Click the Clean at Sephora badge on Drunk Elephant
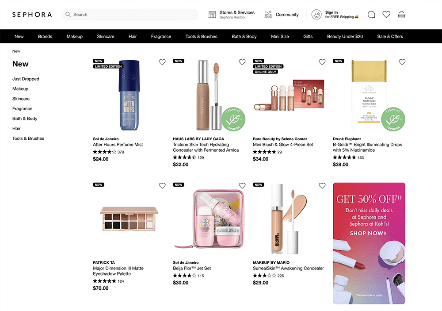This screenshot has width=442, height=311. pyautogui.click(x=393, y=119)
